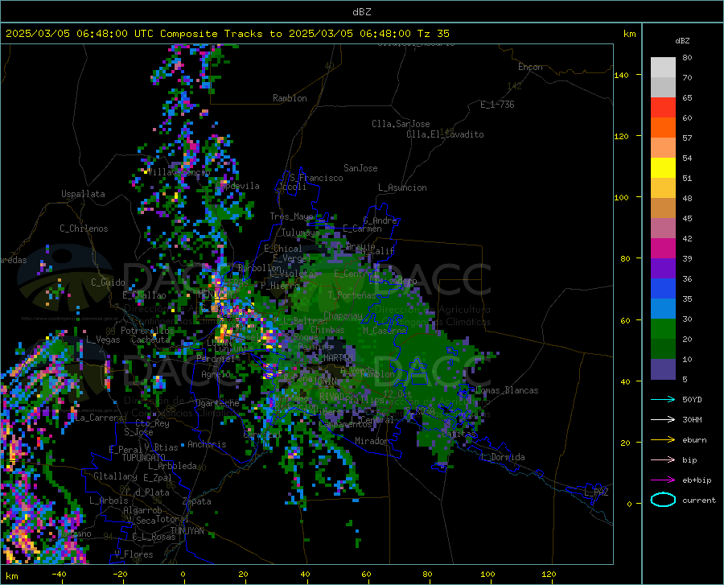724x585 pixels.
Task: Click the E_Challao map label
Action: click(x=144, y=295)
